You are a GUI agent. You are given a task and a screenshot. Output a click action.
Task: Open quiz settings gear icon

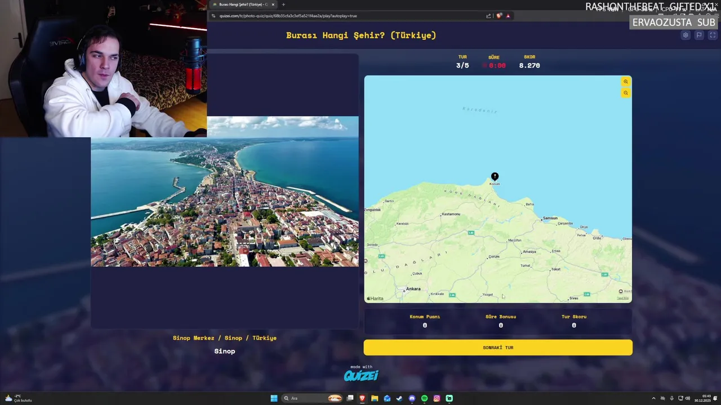(686, 35)
